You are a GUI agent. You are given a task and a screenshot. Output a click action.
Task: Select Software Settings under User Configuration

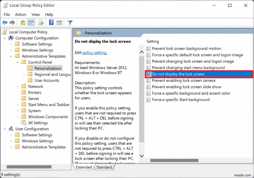37,135
